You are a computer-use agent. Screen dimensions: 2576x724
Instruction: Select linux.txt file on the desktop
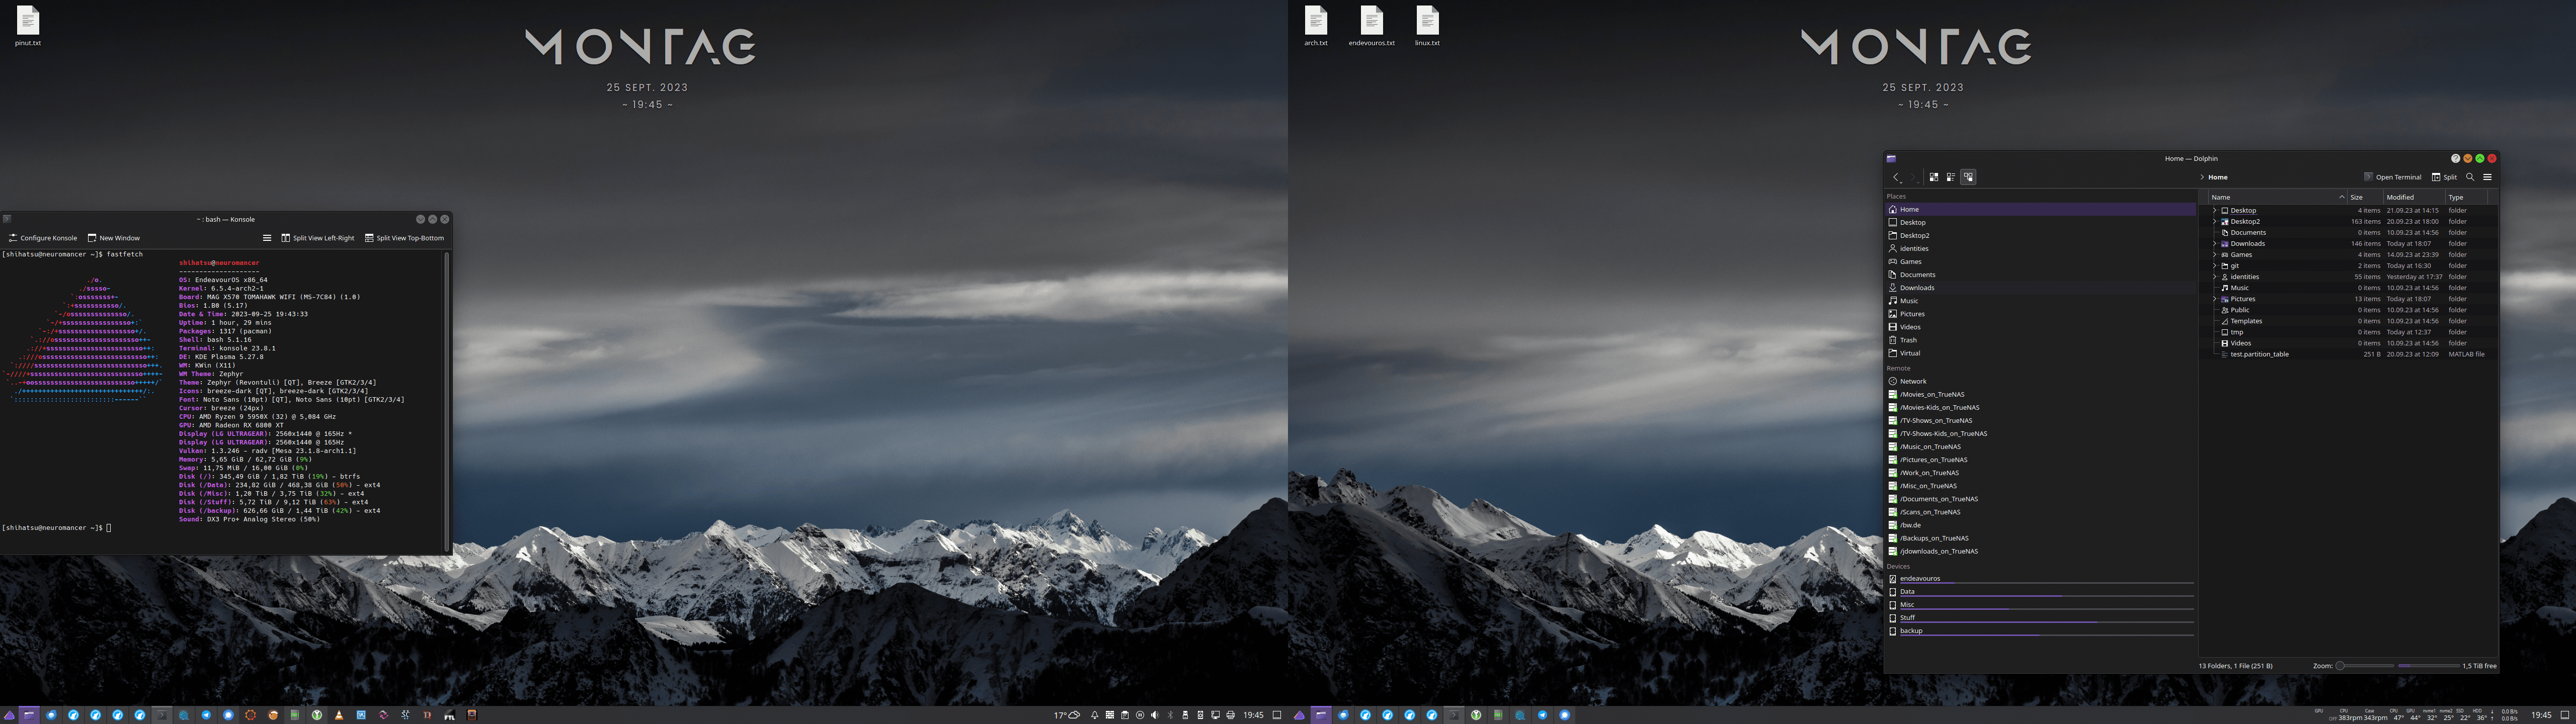[1427, 26]
